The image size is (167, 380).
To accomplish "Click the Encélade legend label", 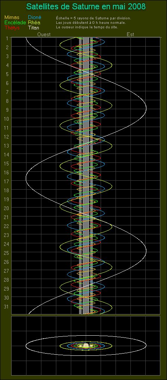I will (x=15, y=22).
